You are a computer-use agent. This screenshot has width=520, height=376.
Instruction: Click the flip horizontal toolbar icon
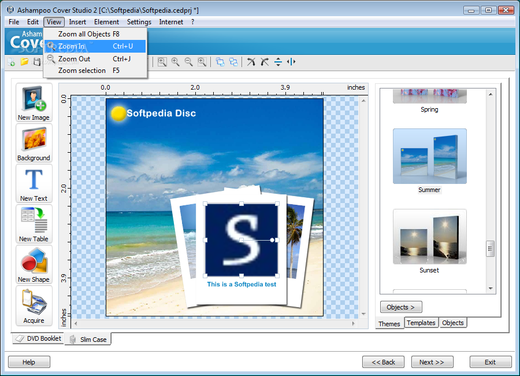click(291, 62)
